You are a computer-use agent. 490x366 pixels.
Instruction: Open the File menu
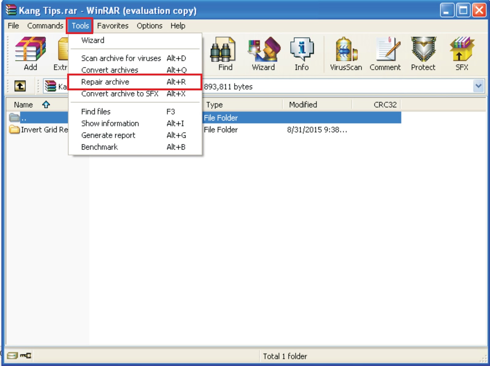click(13, 26)
